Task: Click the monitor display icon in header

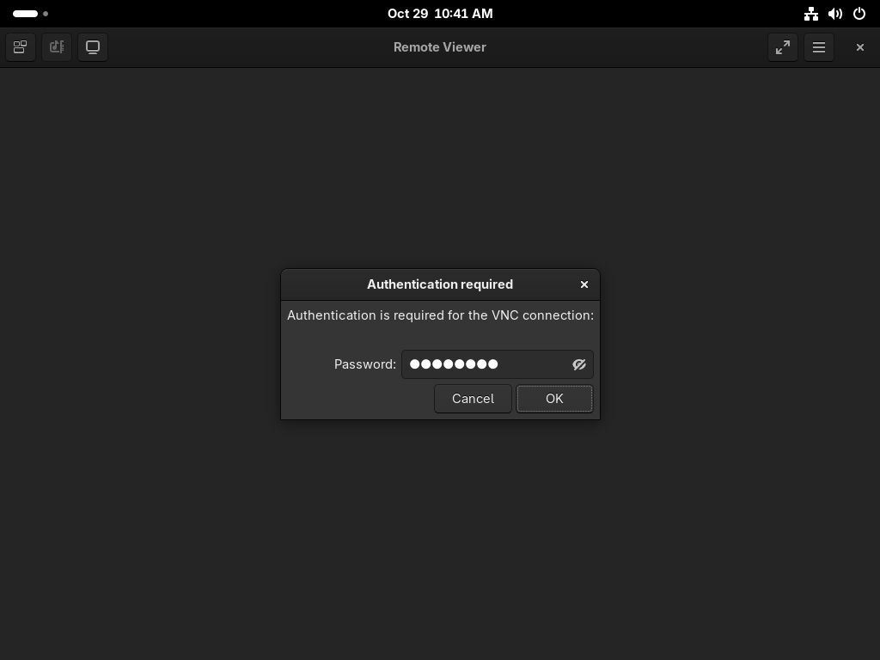Action: (93, 47)
